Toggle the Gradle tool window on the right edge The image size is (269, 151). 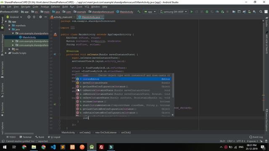267,21
